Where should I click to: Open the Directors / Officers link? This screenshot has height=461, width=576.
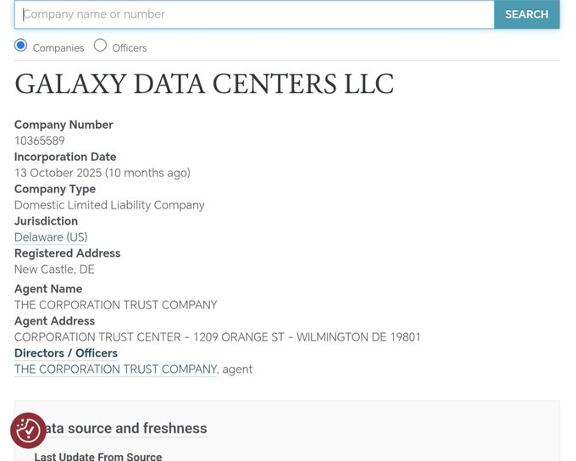pos(66,353)
